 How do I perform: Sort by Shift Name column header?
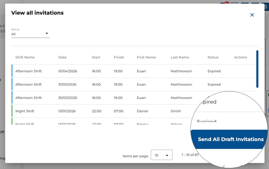[x=25, y=57]
